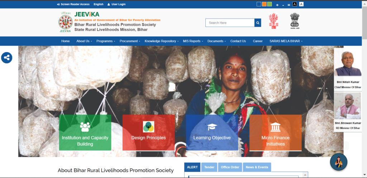Click the search magnifier button
This screenshot has width=367, height=178.
tap(258, 23)
